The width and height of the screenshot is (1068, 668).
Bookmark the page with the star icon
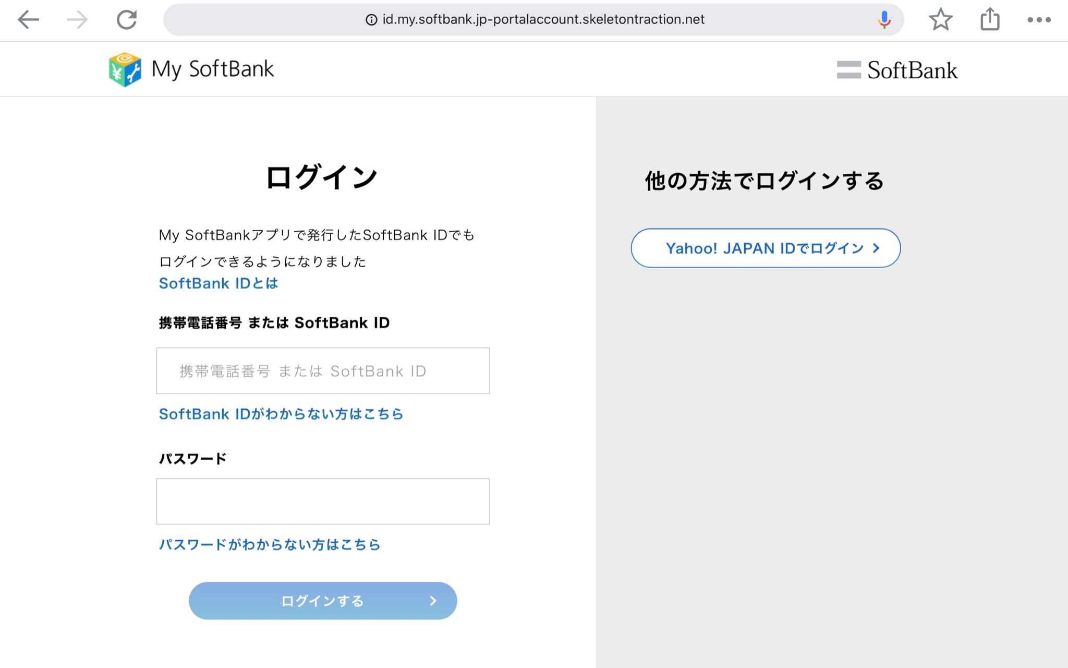pos(941,20)
